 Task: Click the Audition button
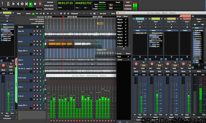[128, 6]
